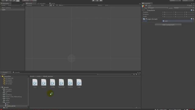Select All Prefabs in Favorites
This screenshot has height=110, width=195.
click(x=9, y=82)
